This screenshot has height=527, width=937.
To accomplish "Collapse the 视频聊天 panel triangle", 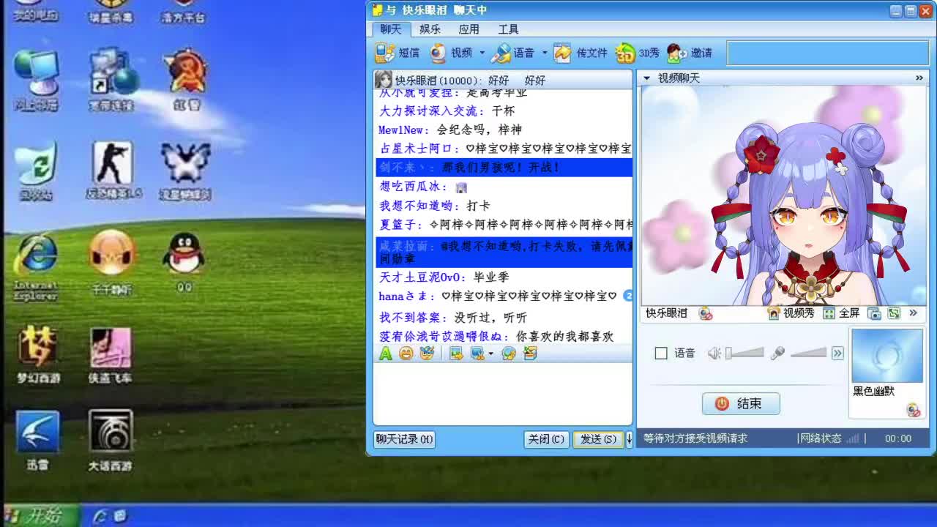I will pos(646,78).
